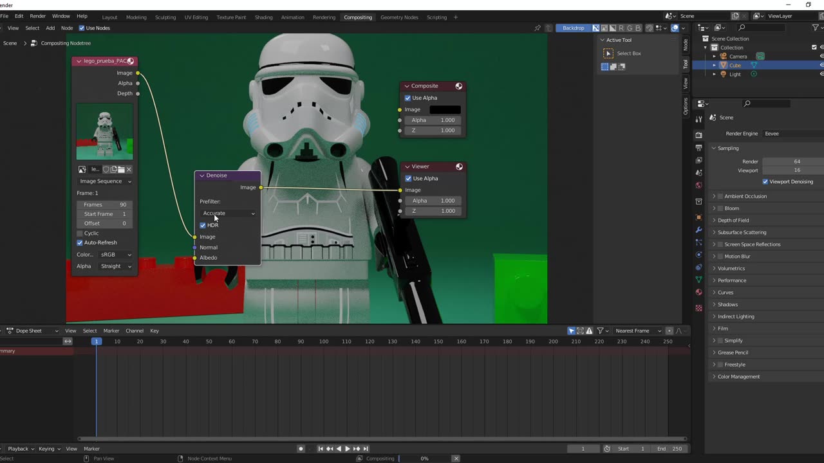The width and height of the screenshot is (824, 463).
Task: Enable the Cyclic checkbox
Action: pyautogui.click(x=80, y=233)
